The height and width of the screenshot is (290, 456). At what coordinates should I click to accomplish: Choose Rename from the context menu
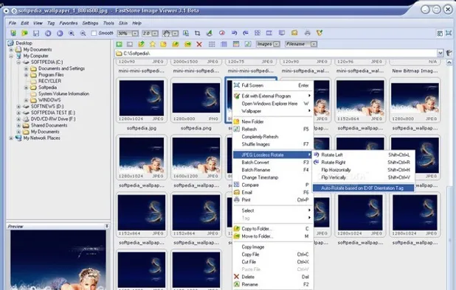(x=273, y=285)
